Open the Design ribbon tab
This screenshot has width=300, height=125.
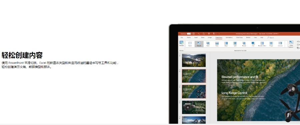(x=210, y=38)
